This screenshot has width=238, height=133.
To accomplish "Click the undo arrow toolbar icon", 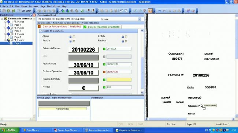I will click(159, 11).
